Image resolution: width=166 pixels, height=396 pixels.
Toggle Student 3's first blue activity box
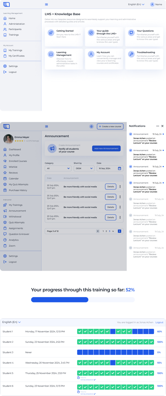80,352
